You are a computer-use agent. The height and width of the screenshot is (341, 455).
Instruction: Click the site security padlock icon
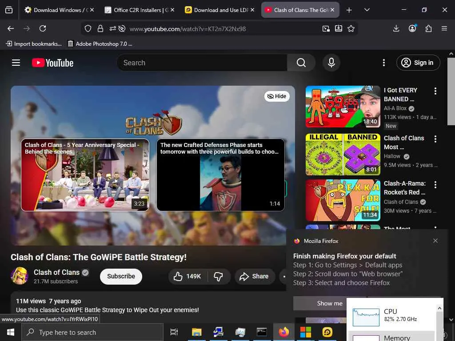[100, 28]
